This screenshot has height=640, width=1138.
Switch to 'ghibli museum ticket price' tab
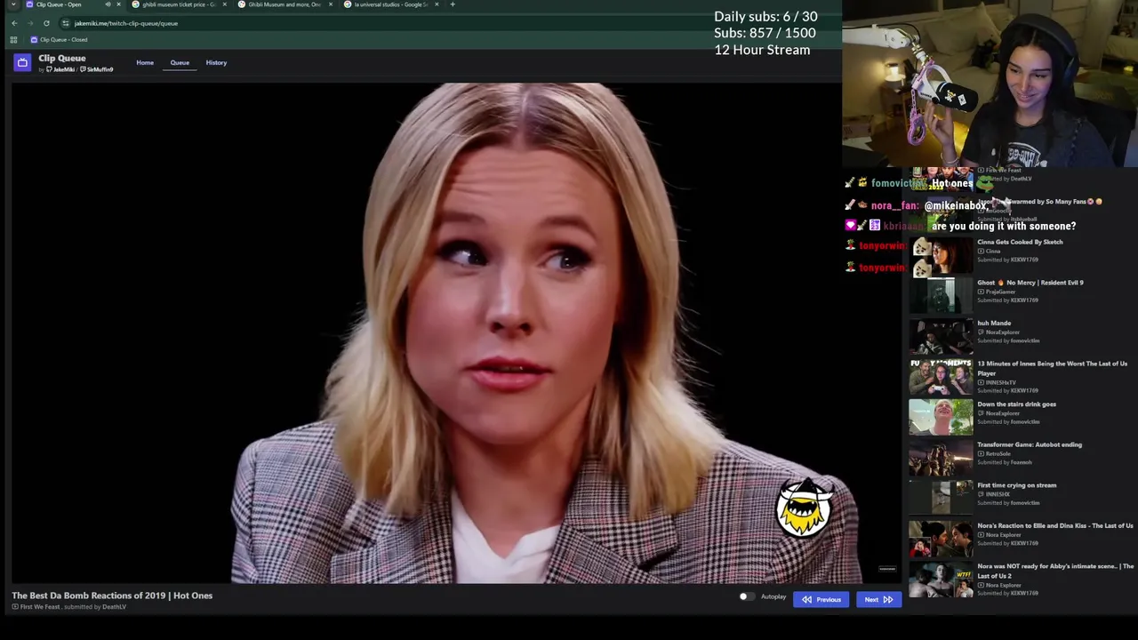point(178,4)
